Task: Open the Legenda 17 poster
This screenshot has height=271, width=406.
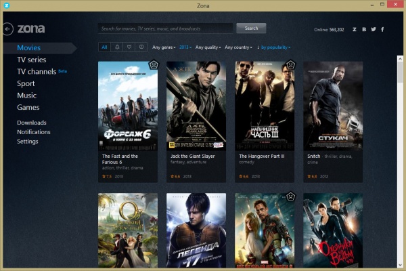Action: click(x=196, y=230)
